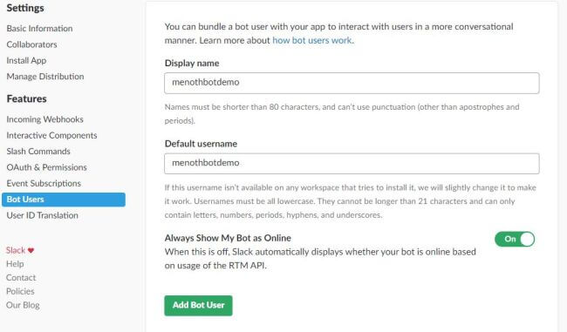Open Basic Information settings
Image resolution: width=567 pixels, height=332 pixels.
(39, 28)
